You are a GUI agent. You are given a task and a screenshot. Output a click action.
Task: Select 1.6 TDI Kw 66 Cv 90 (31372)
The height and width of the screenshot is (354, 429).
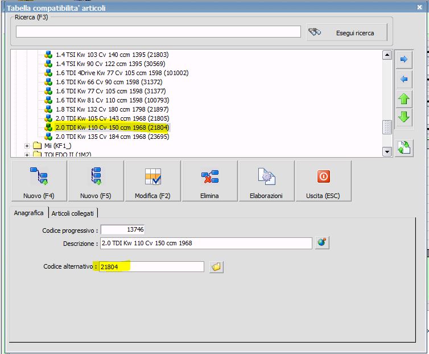[109, 82]
